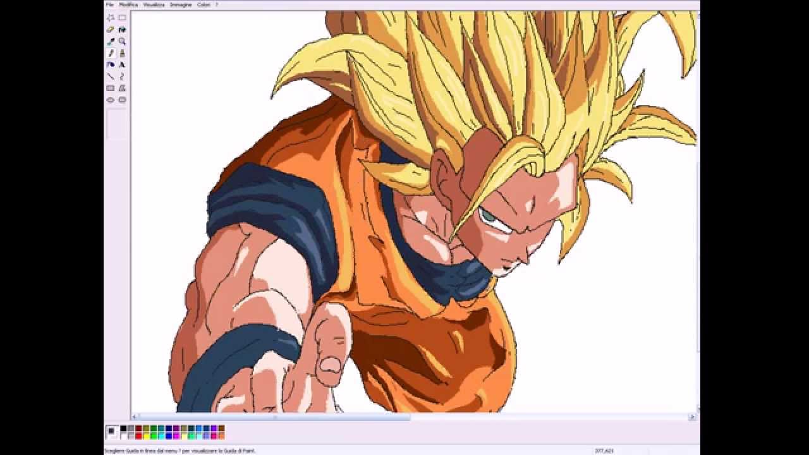Image resolution: width=809 pixels, height=455 pixels.
Task: Pick the Fill With Color bucket
Action: point(122,29)
